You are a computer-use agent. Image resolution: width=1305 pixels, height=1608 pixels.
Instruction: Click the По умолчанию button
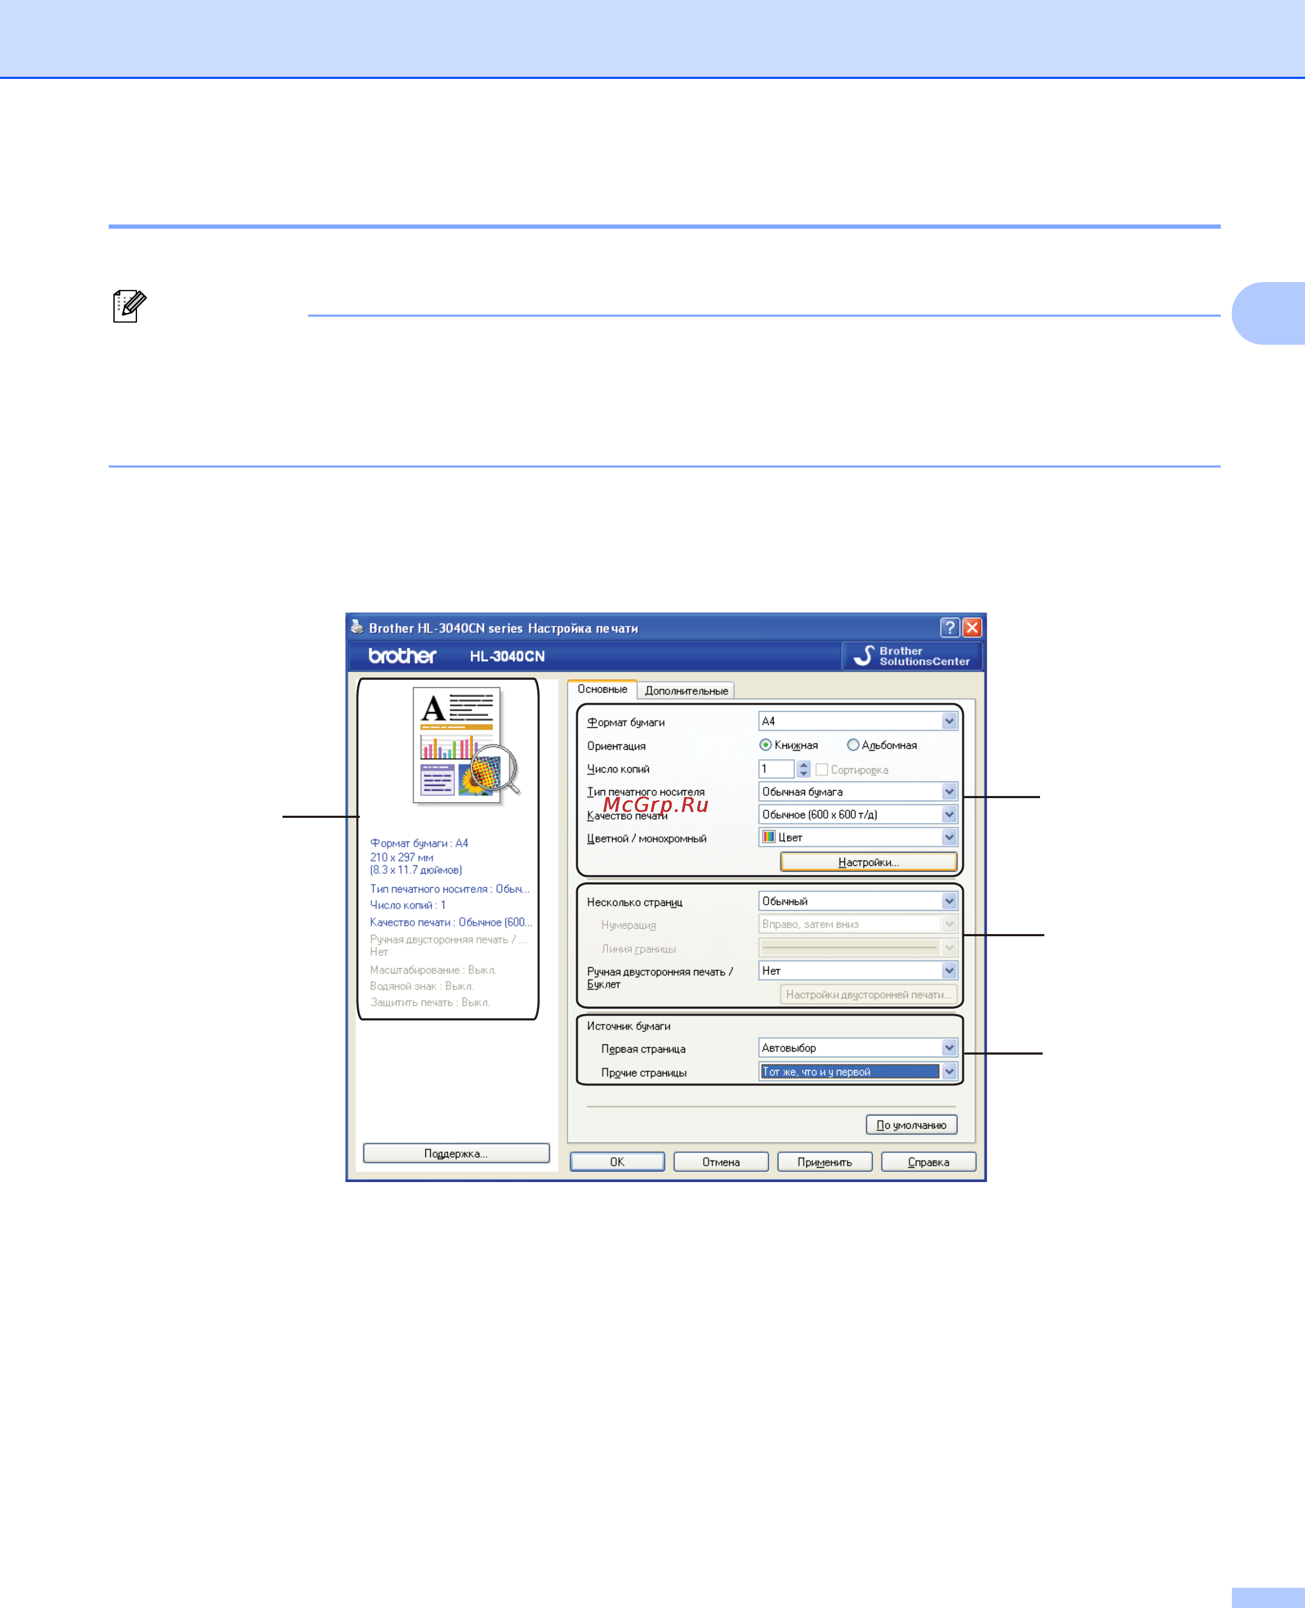pos(911,1125)
